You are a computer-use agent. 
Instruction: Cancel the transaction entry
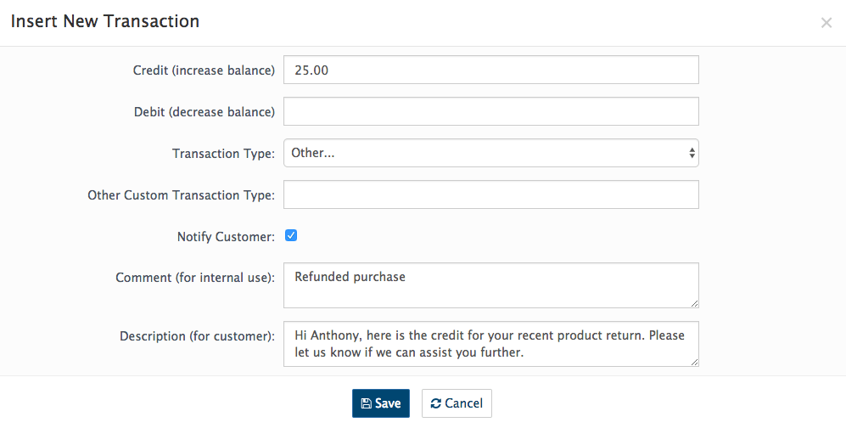457,403
